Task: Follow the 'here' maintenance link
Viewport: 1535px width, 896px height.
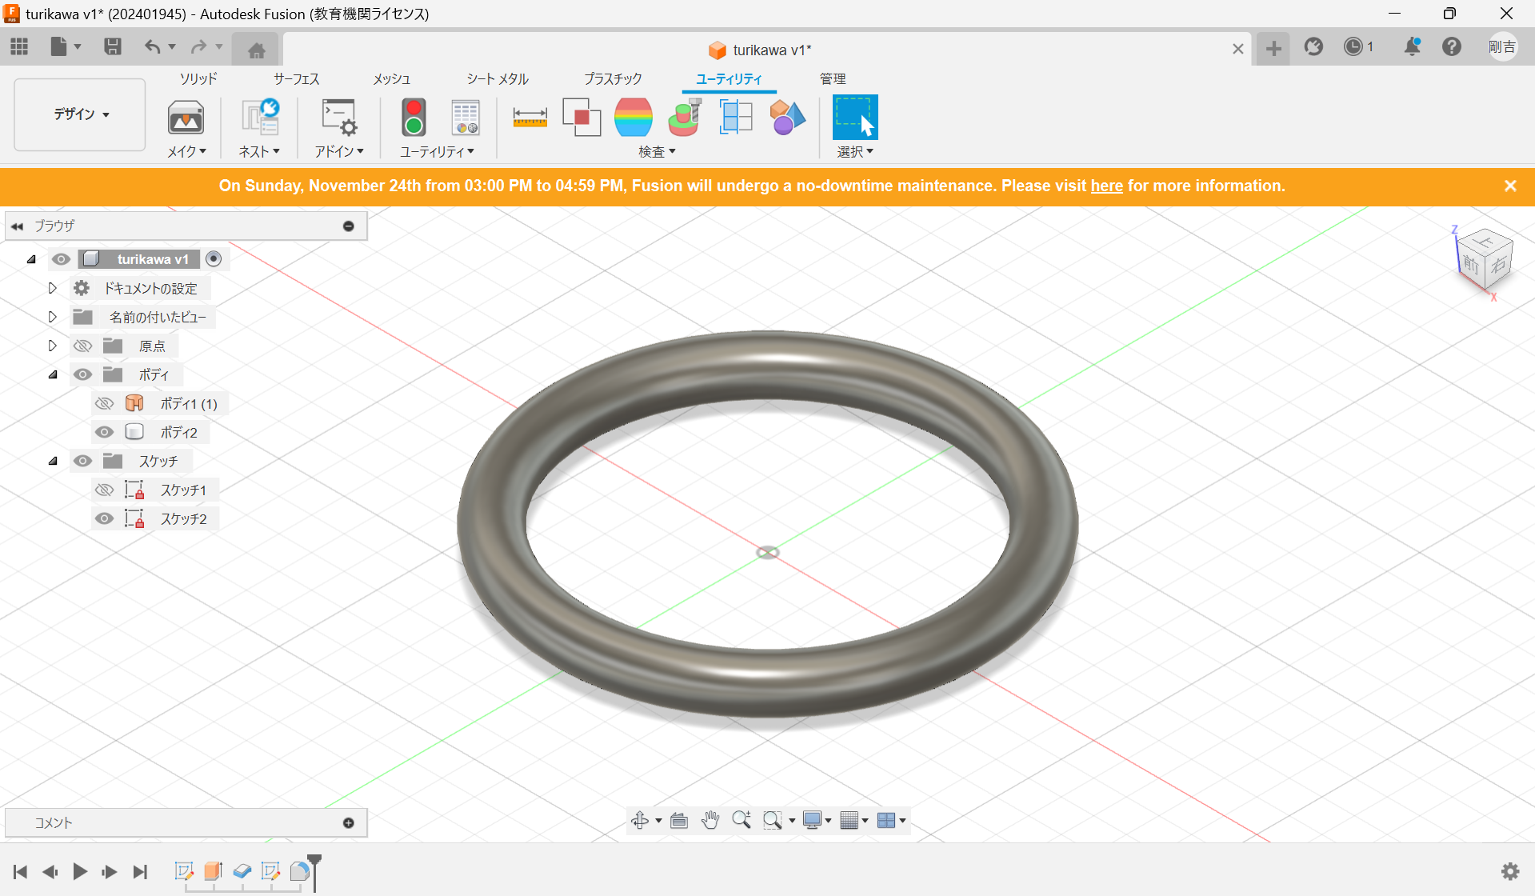Action: coord(1106,186)
